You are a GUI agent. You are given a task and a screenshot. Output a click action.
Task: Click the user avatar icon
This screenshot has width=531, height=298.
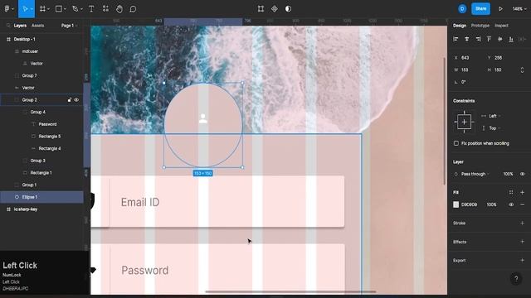462,9
